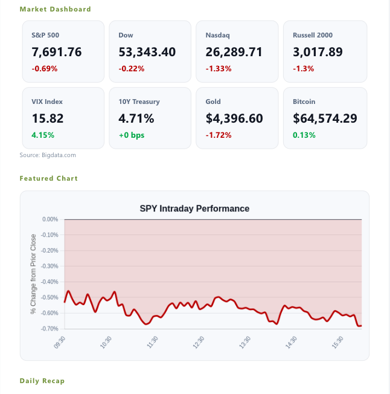The image size is (390, 394).
Task: Click the Market Dashboard heading
Action: point(55,9)
